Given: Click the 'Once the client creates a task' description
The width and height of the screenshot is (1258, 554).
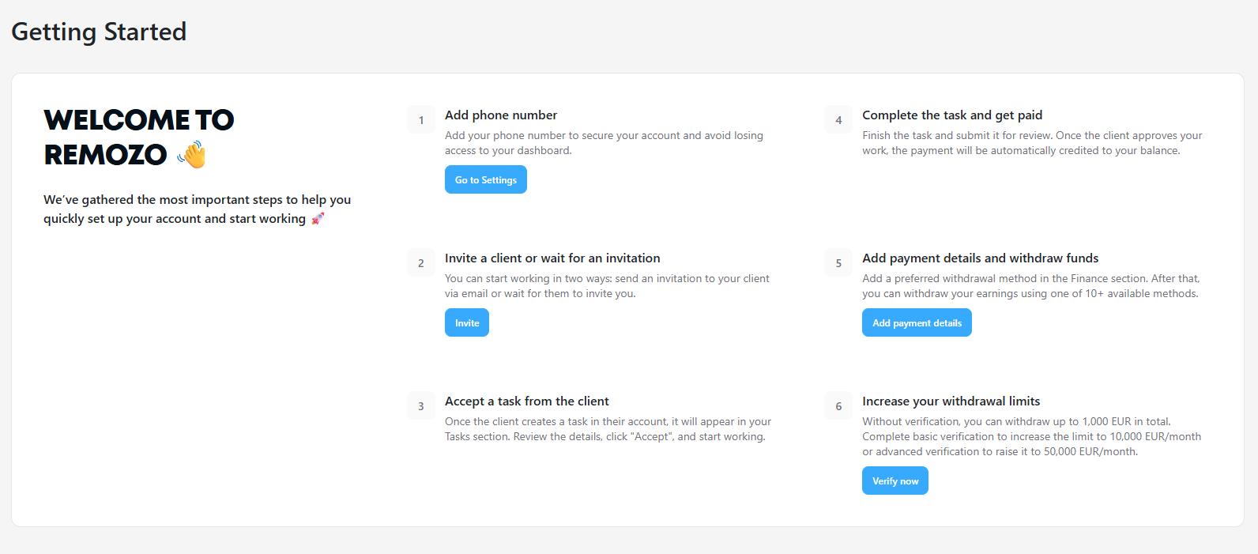Looking at the screenshot, I should pos(608,429).
